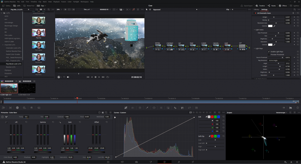Click Quick Export button
The height and width of the screenshot is (164, 301).
(247, 6)
